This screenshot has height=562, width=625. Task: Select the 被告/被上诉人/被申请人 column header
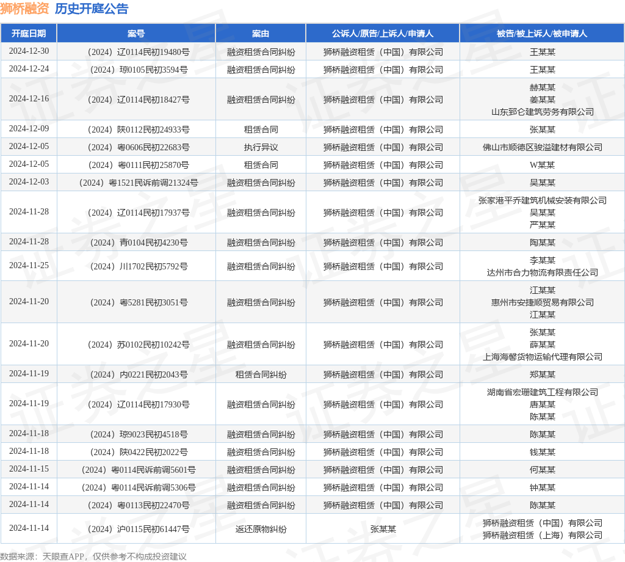point(542,34)
